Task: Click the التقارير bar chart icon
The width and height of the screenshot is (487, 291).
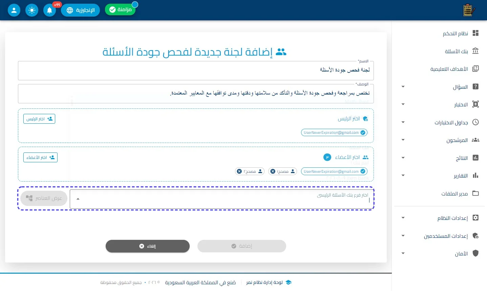Action: tap(475, 175)
